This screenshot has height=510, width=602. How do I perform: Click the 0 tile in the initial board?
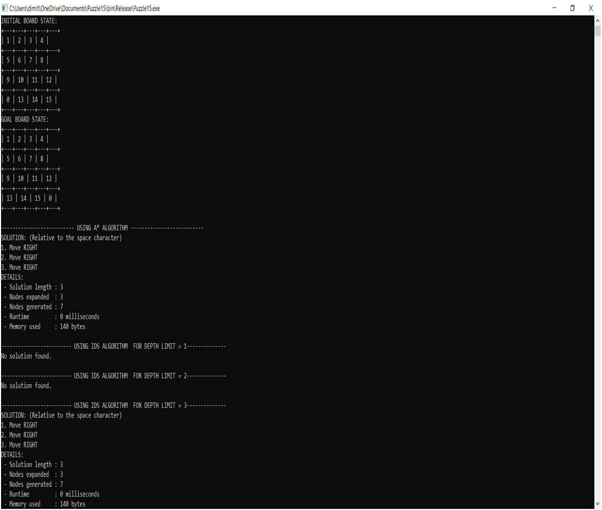pyautogui.click(x=7, y=99)
